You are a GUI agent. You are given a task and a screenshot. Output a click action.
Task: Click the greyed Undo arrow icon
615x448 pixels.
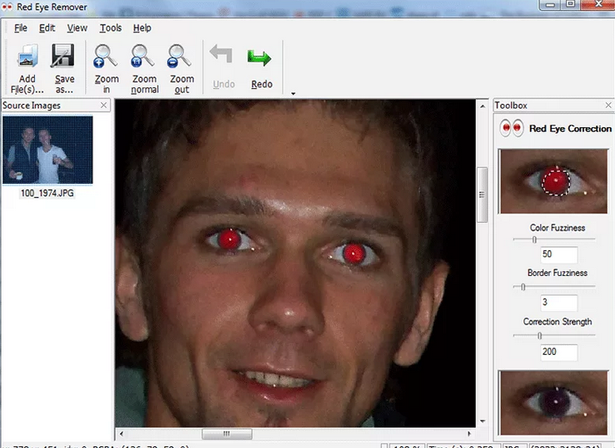coord(221,54)
